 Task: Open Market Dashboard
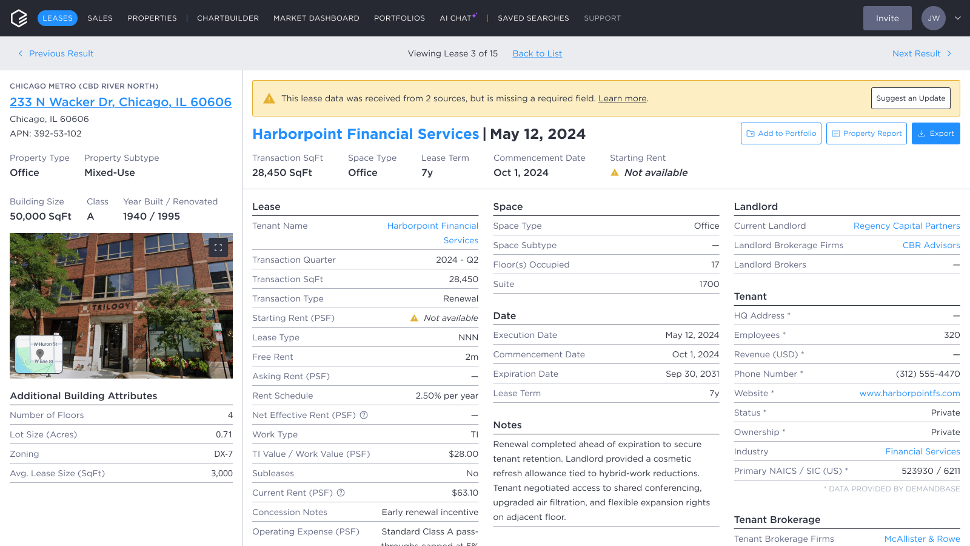(316, 18)
